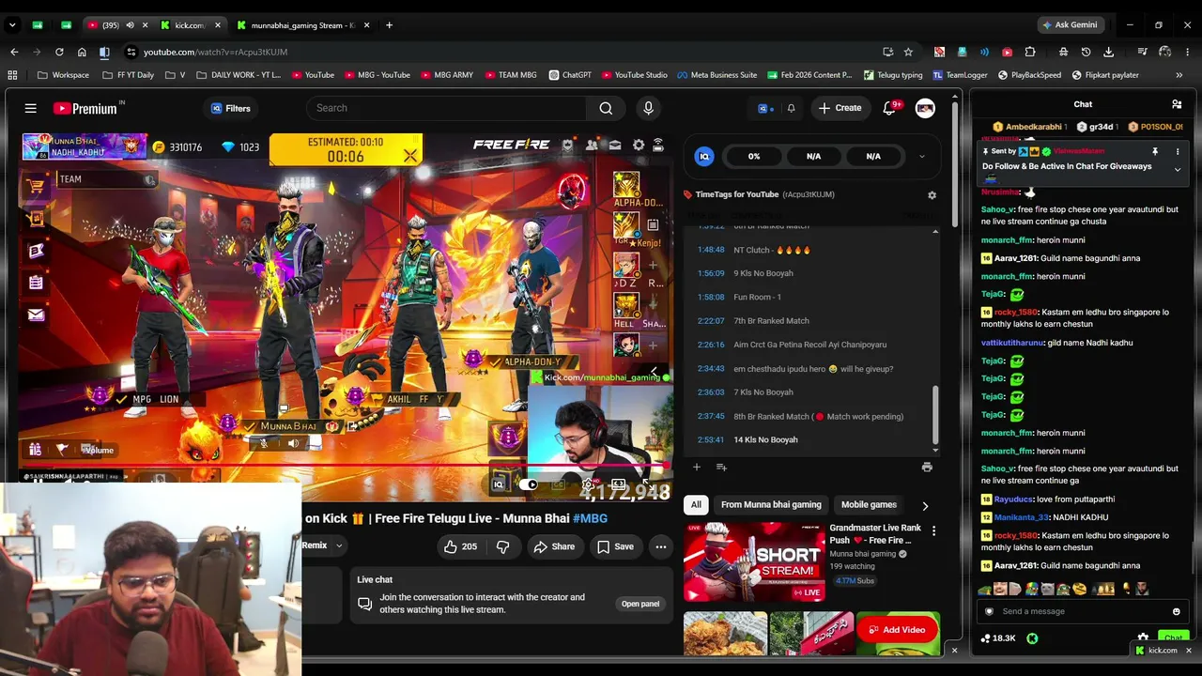Show more filter chips with right arrow
1202x676 pixels.
click(x=925, y=505)
